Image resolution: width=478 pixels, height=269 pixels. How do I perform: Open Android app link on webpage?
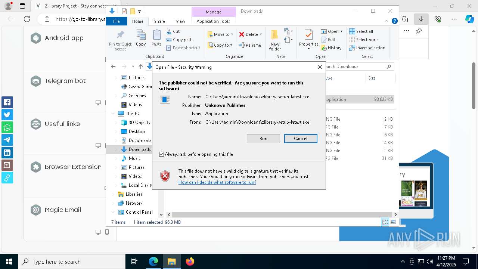coord(64,38)
